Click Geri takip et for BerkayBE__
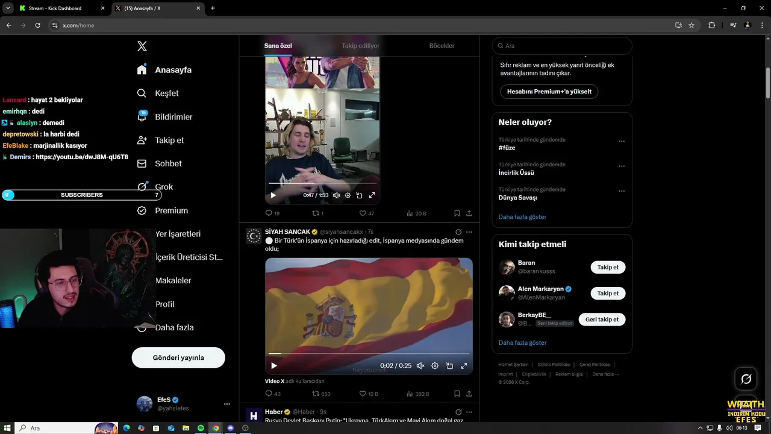This screenshot has width=771, height=434. (x=602, y=319)
